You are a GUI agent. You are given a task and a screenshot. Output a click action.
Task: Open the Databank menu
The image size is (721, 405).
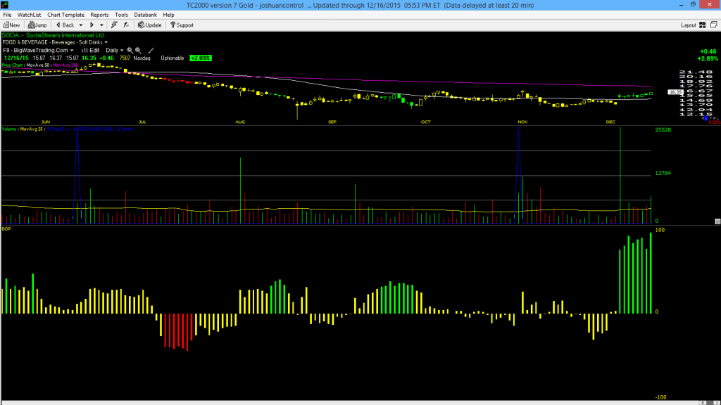[x=145, y=15]
